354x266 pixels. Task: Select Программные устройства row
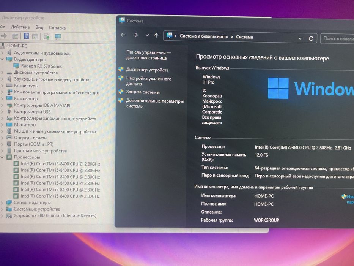41,150
